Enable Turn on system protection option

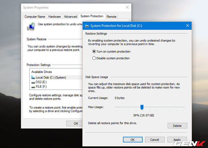94,51
